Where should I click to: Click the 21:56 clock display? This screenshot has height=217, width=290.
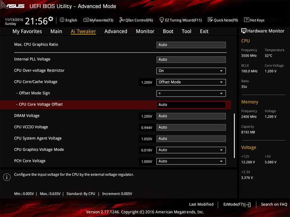36,21
